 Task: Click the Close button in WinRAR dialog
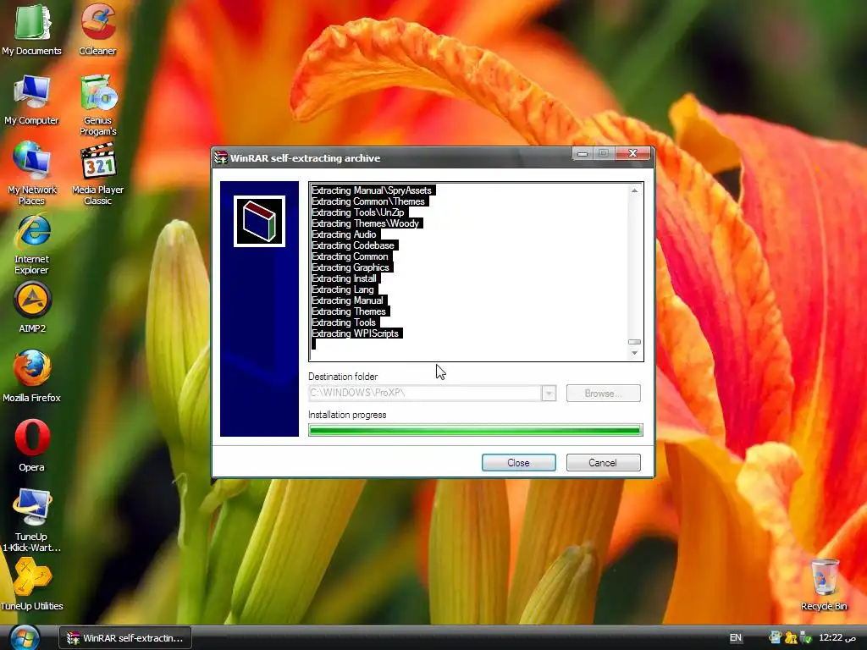click(x=519, y=463)
